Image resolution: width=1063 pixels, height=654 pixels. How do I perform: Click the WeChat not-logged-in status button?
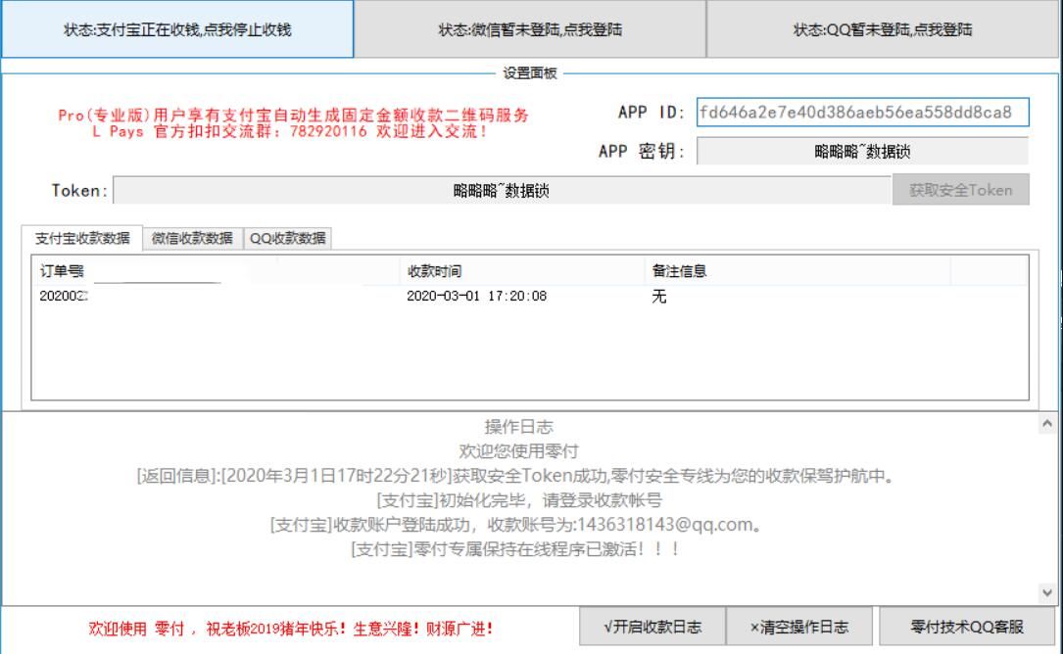[529, 29]
